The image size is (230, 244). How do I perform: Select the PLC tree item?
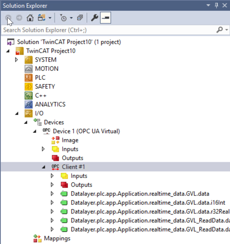pyautogui.click(x=40, y=78)
